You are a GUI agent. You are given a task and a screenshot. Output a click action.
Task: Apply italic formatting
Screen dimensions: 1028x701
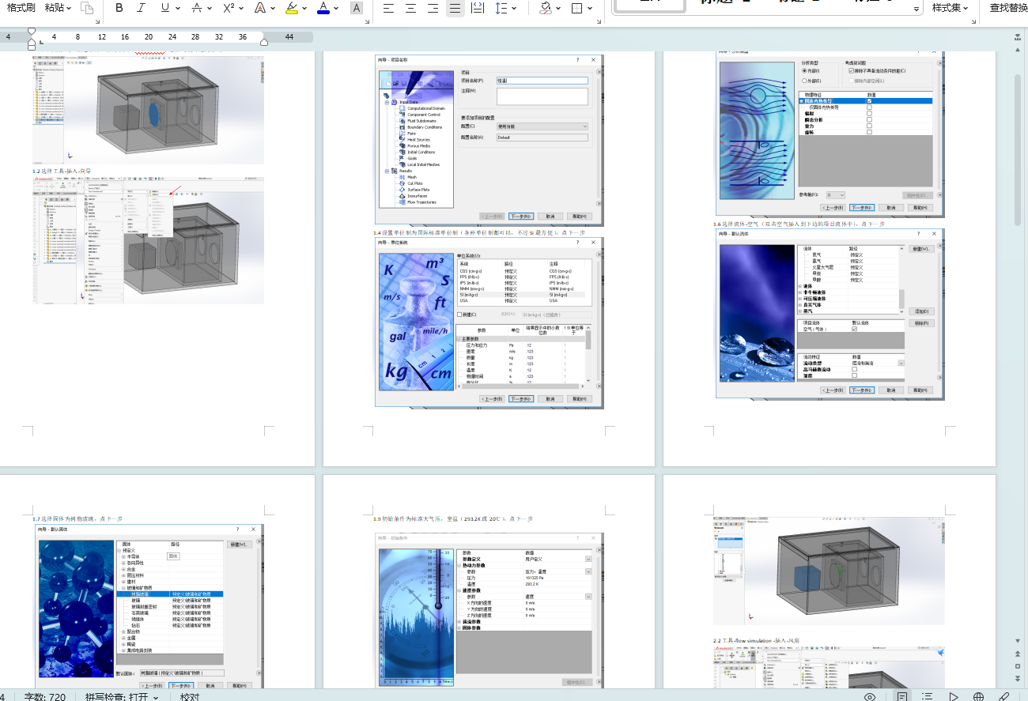(x=141, y=8)
